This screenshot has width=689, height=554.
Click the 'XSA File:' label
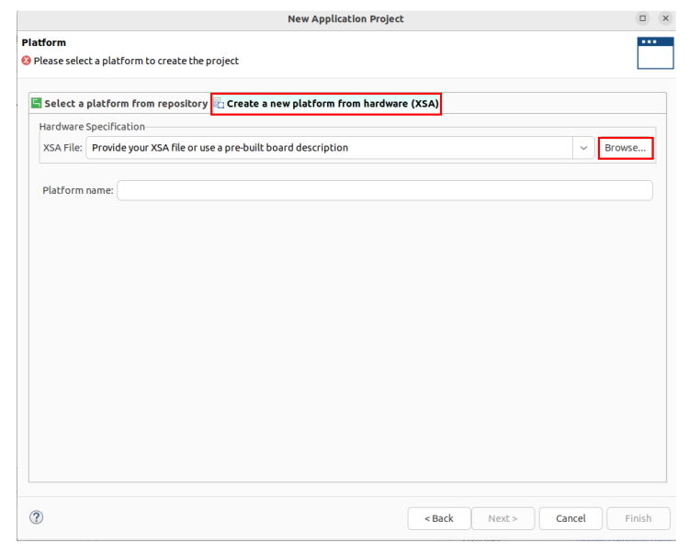62,148
